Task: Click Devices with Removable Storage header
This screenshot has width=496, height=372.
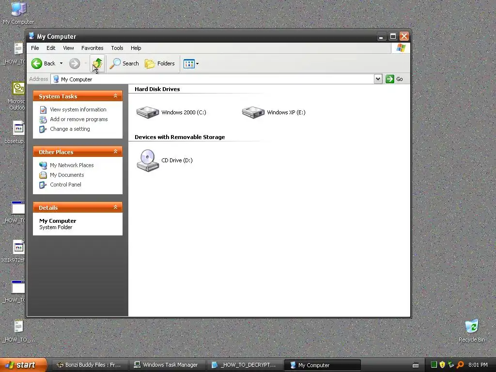Action: click(180, 137)
